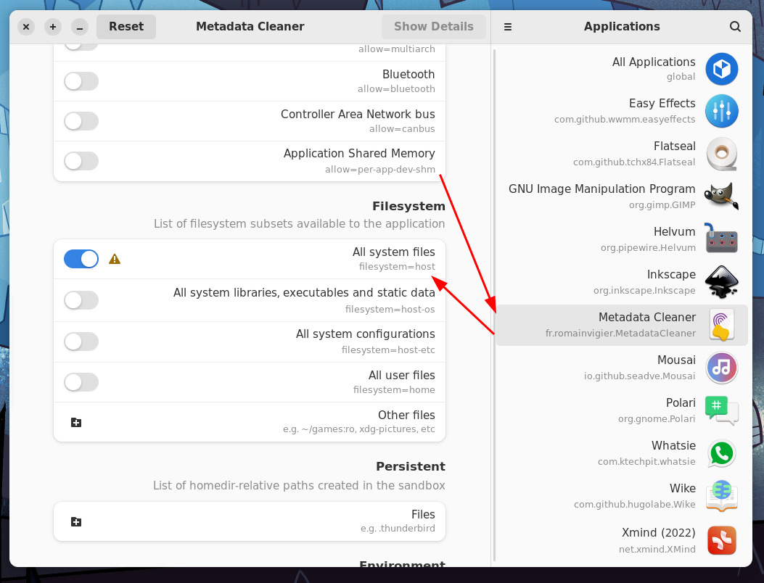
Task: Click the Polari chat bubble icon
Action: coord(722,410)
